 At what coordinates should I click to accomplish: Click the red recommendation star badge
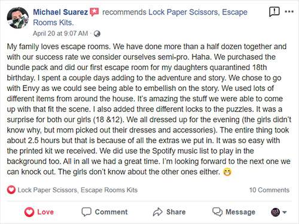94,12
